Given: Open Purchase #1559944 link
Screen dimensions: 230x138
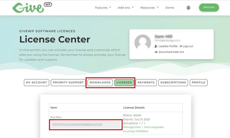Looking at the screenshot, I should pyautogui.click(x=136, y=131).
